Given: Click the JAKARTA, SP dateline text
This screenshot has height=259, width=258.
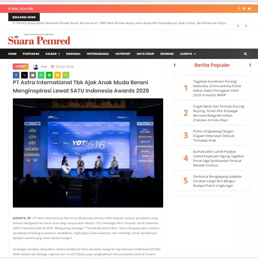Looking at the screenshot, I should coord(22,218).
